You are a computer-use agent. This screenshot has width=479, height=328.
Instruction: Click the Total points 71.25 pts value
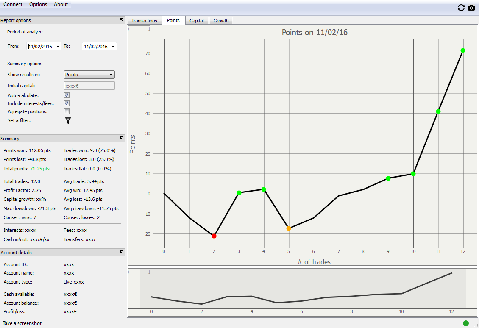[40, 169]
